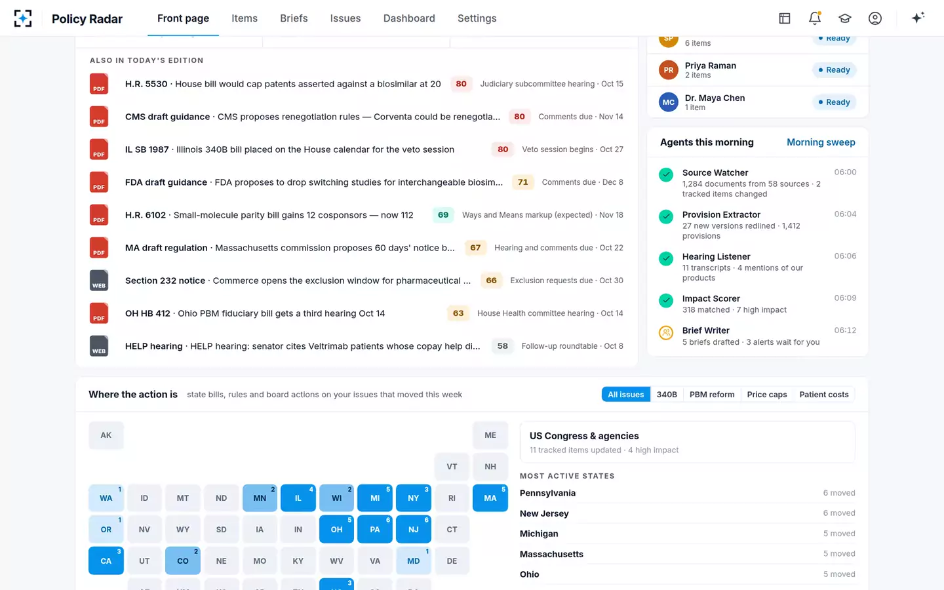Screen dimensions: 944x590
Task: Open WEB icon for HELP hearing
Action: coord(99,346)
